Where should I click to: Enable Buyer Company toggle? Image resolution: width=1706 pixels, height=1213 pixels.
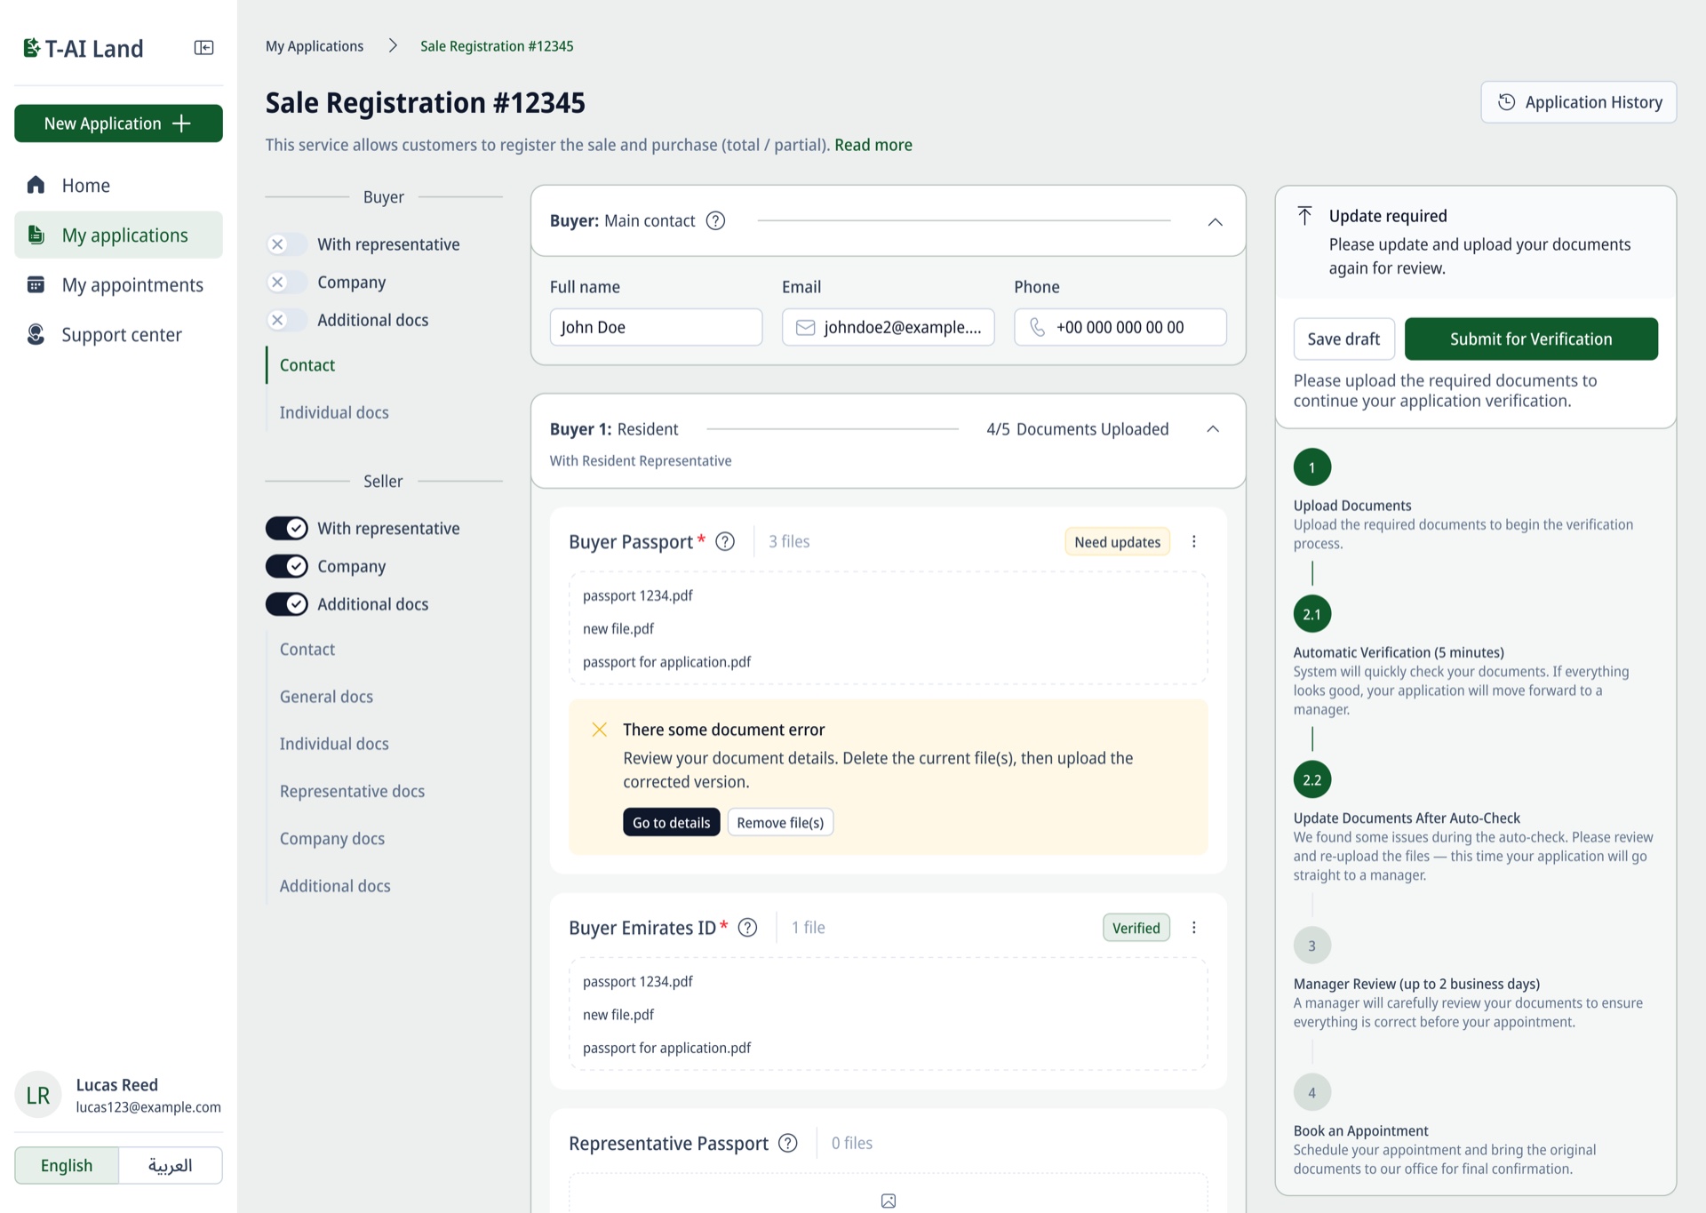pos(287,283)
